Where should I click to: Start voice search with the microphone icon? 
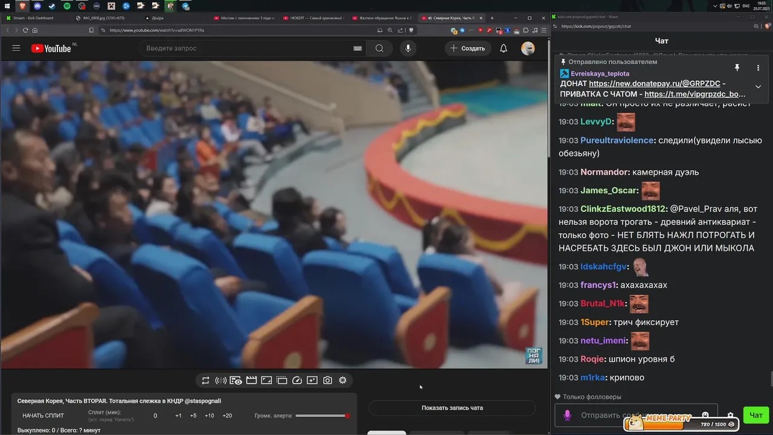(408, 48)
